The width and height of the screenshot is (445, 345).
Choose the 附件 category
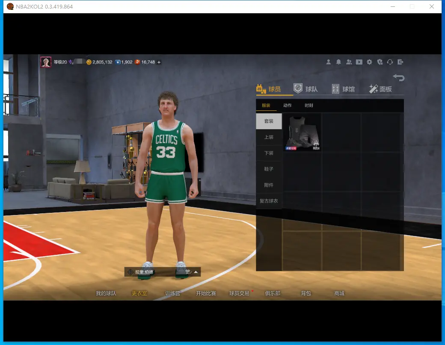(269, 185)
